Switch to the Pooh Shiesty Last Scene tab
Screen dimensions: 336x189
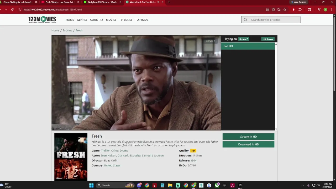[x=60, y=2]
